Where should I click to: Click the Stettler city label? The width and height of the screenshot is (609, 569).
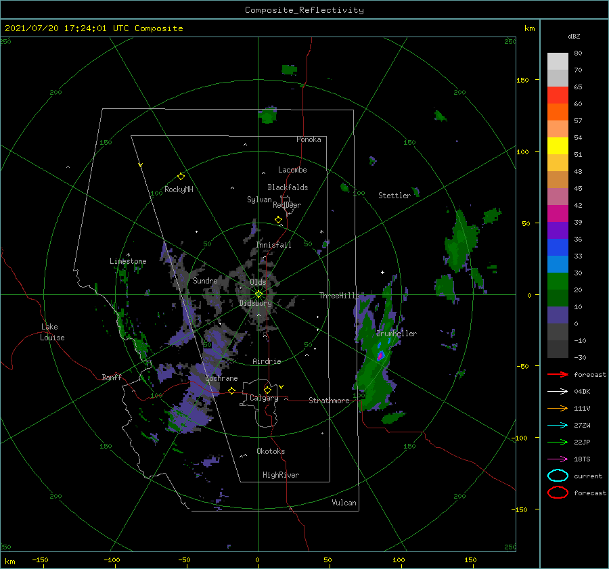(394, 196)
